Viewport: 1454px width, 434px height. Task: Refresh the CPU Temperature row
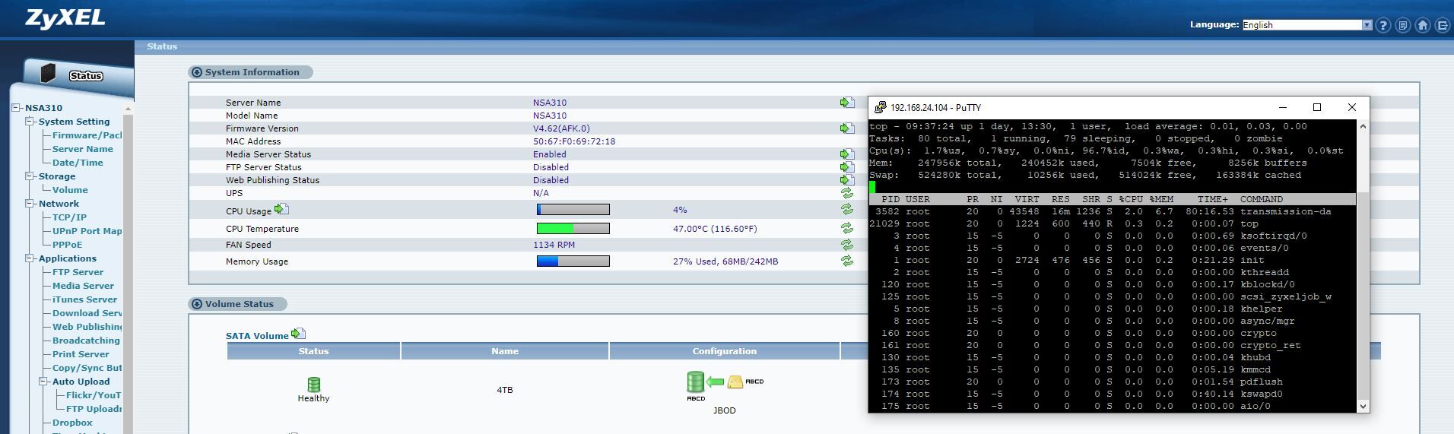click(x=846, y=228)
